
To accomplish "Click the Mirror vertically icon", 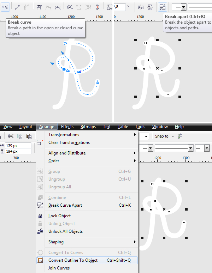I will point(150,7).
